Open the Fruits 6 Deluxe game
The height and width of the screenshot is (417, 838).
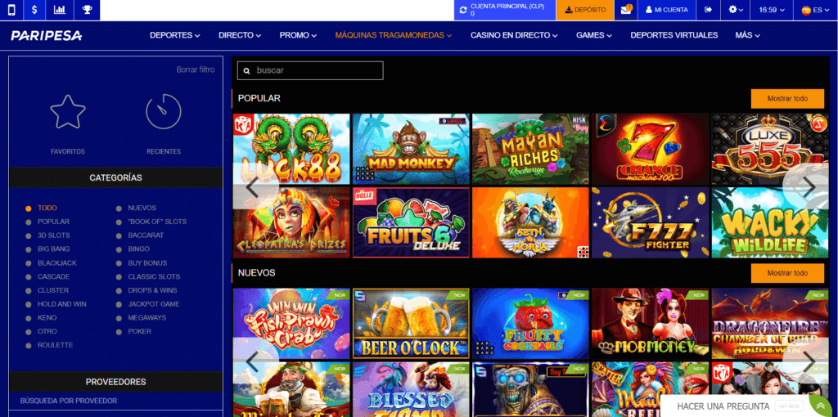tap(411, 222)
